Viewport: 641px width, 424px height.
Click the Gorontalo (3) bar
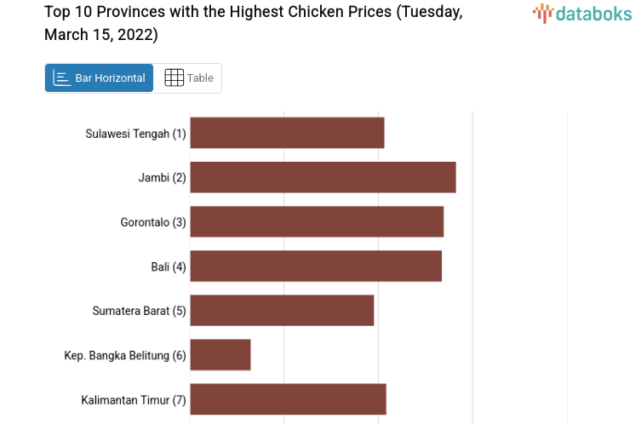pos(317,221)
